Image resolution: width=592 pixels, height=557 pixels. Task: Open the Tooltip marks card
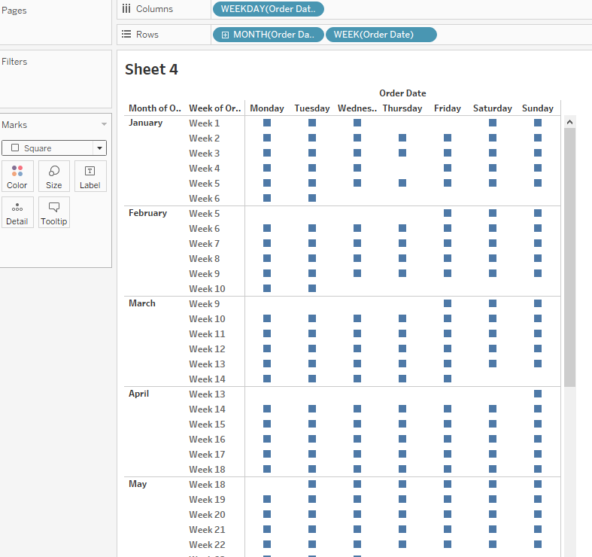click(x=54, y=212)
